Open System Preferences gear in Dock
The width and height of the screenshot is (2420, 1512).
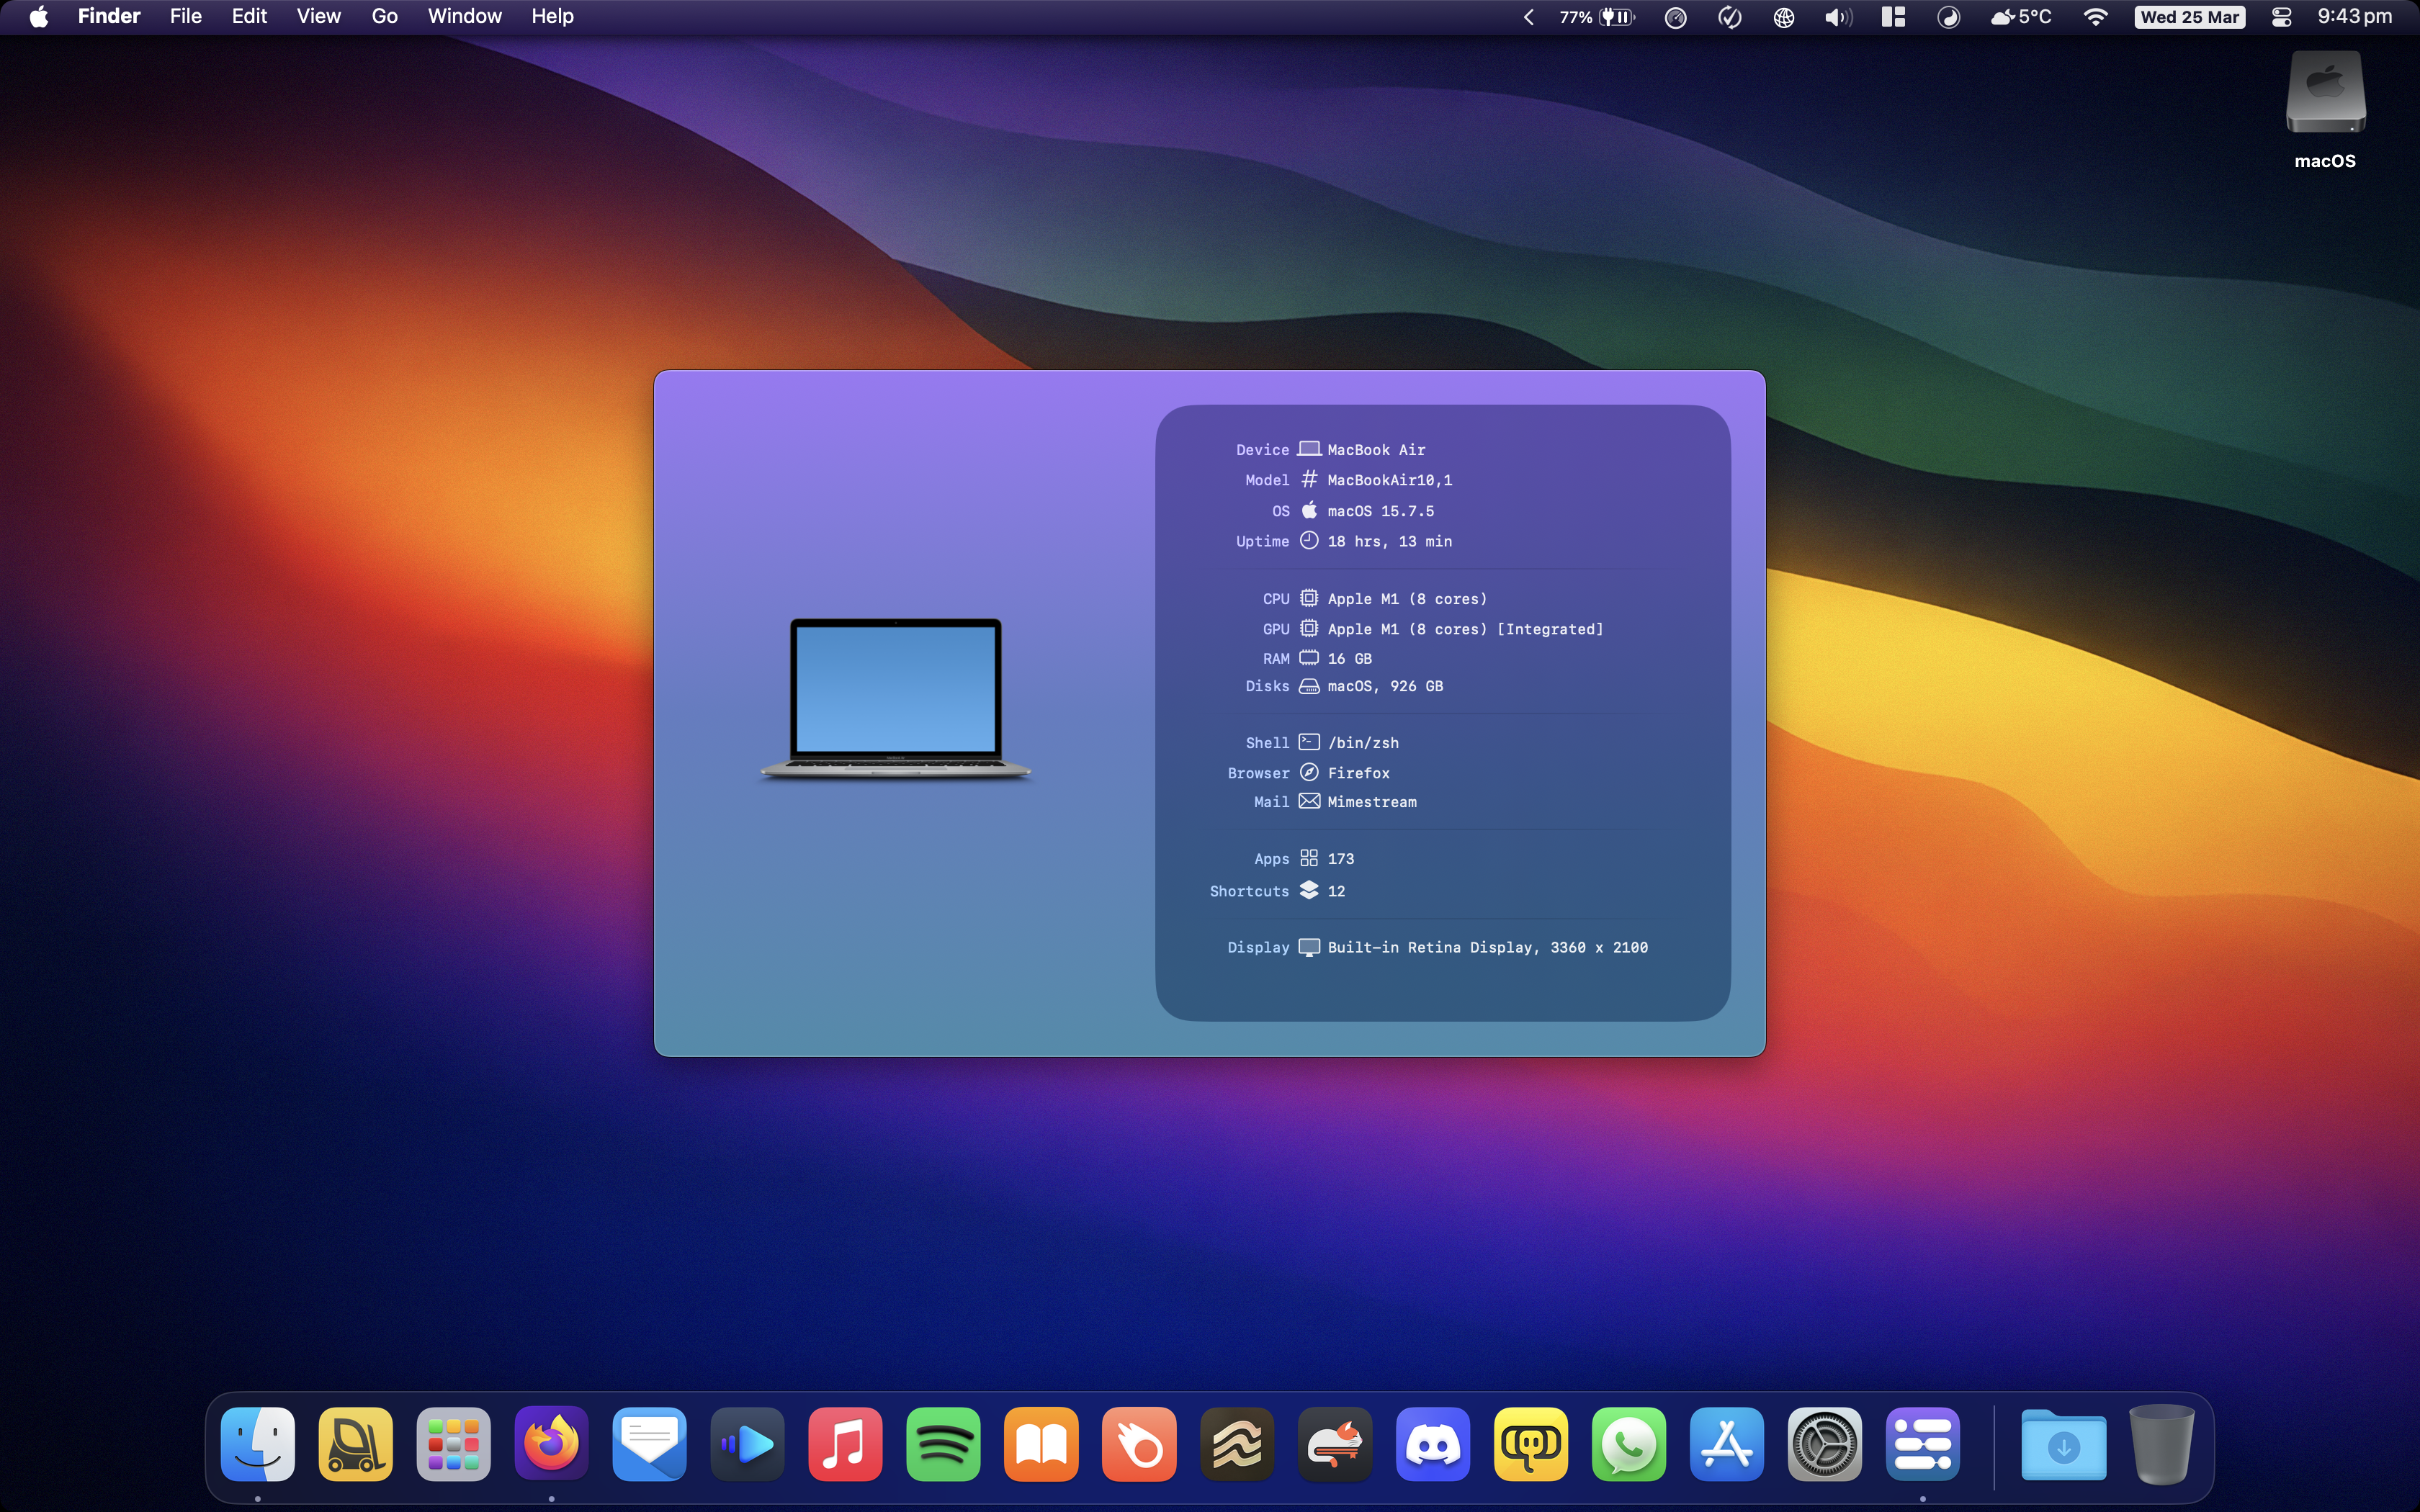[x=1826, y=1444]
